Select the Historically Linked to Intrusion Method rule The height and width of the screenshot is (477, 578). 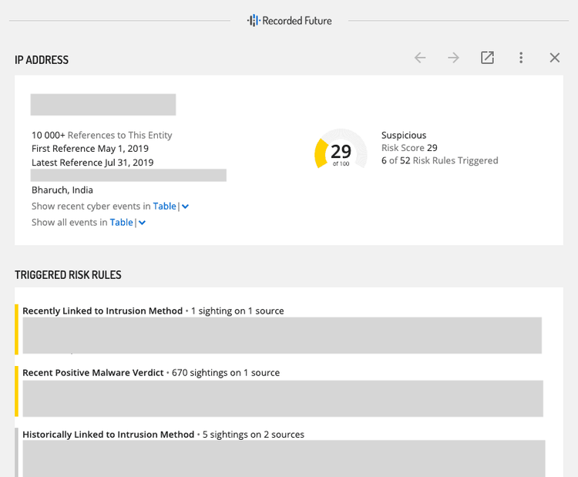tap(108, 435)
